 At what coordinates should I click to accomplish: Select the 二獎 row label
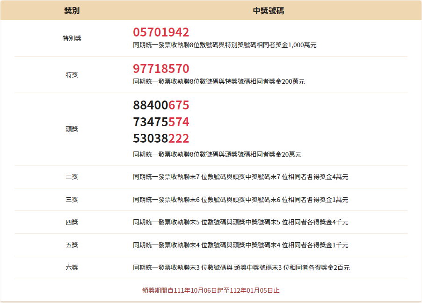(72, 177)
